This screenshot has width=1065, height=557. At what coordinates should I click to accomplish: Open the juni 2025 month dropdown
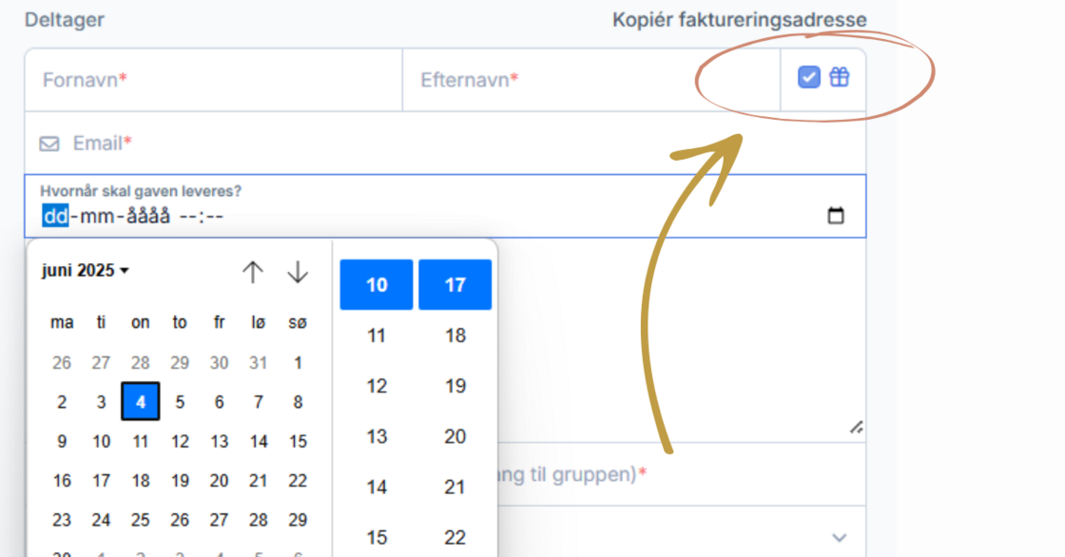[x=86, y=271]
